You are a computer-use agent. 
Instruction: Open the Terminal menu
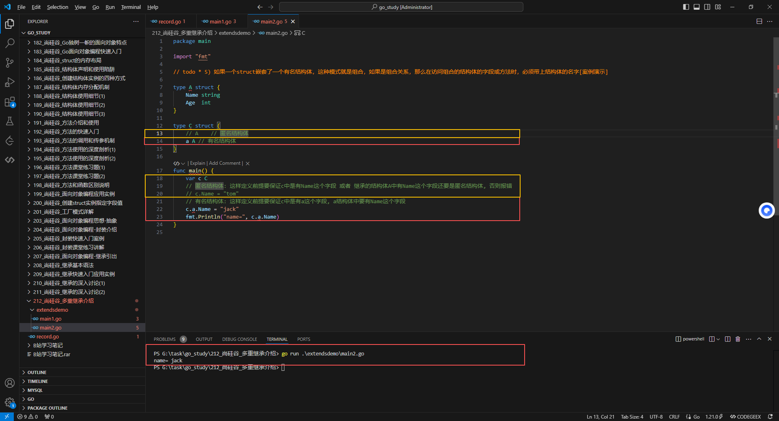[131, 7]
